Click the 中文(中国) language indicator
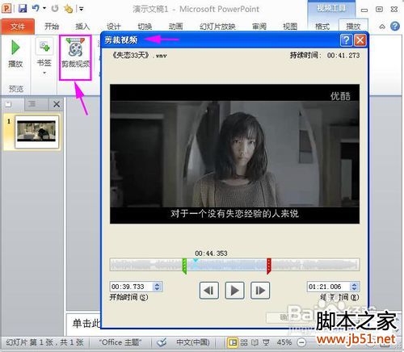Viewport: 404px width, 352px height. (x=193, y=342)
